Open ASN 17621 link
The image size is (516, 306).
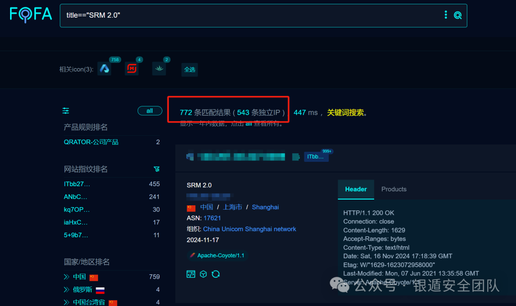212,218
